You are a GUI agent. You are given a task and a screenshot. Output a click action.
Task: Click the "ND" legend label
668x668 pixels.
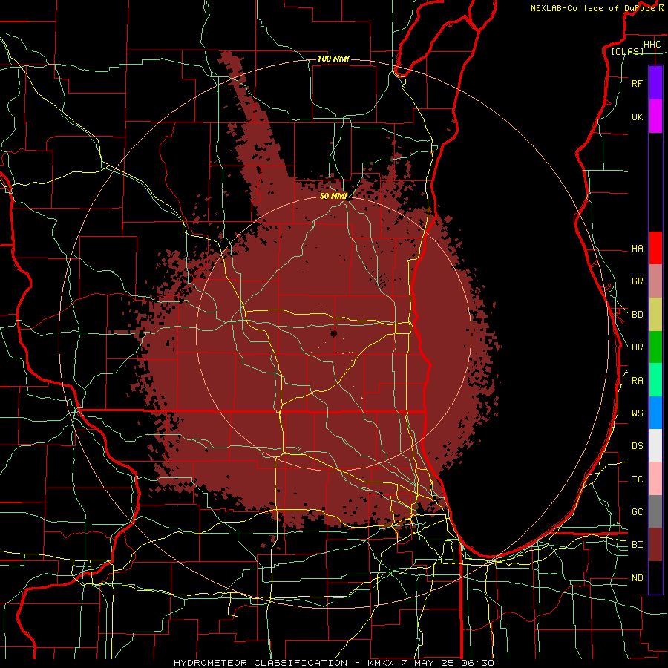(x=637, y=578)
